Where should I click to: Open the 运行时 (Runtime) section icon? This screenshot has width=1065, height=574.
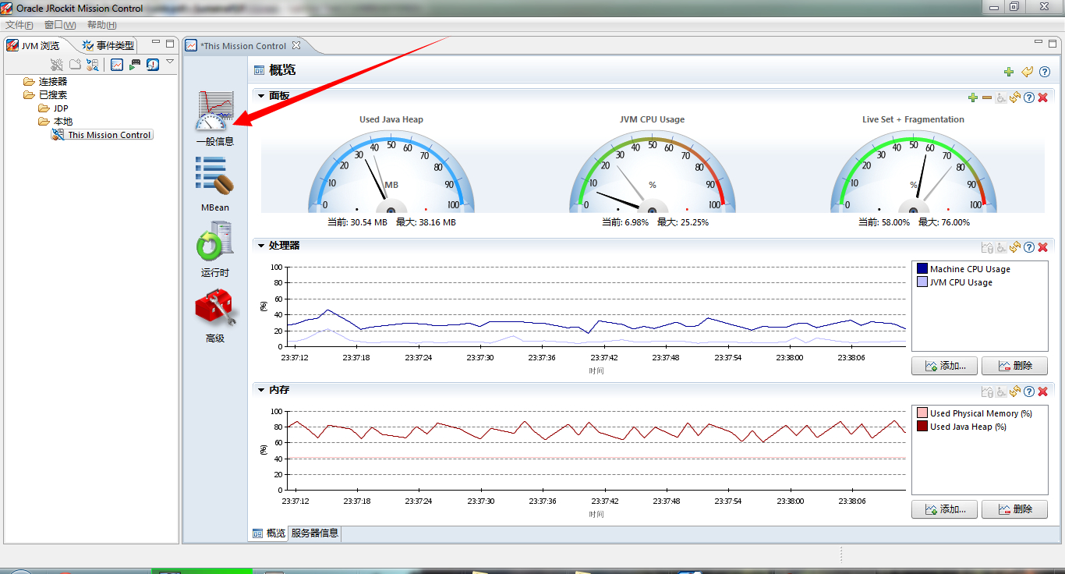214,240
